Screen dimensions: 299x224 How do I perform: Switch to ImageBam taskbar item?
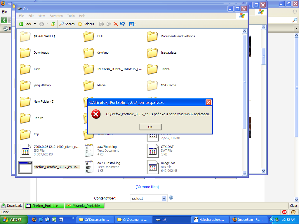pyautogui.click(x=248, y=220)
